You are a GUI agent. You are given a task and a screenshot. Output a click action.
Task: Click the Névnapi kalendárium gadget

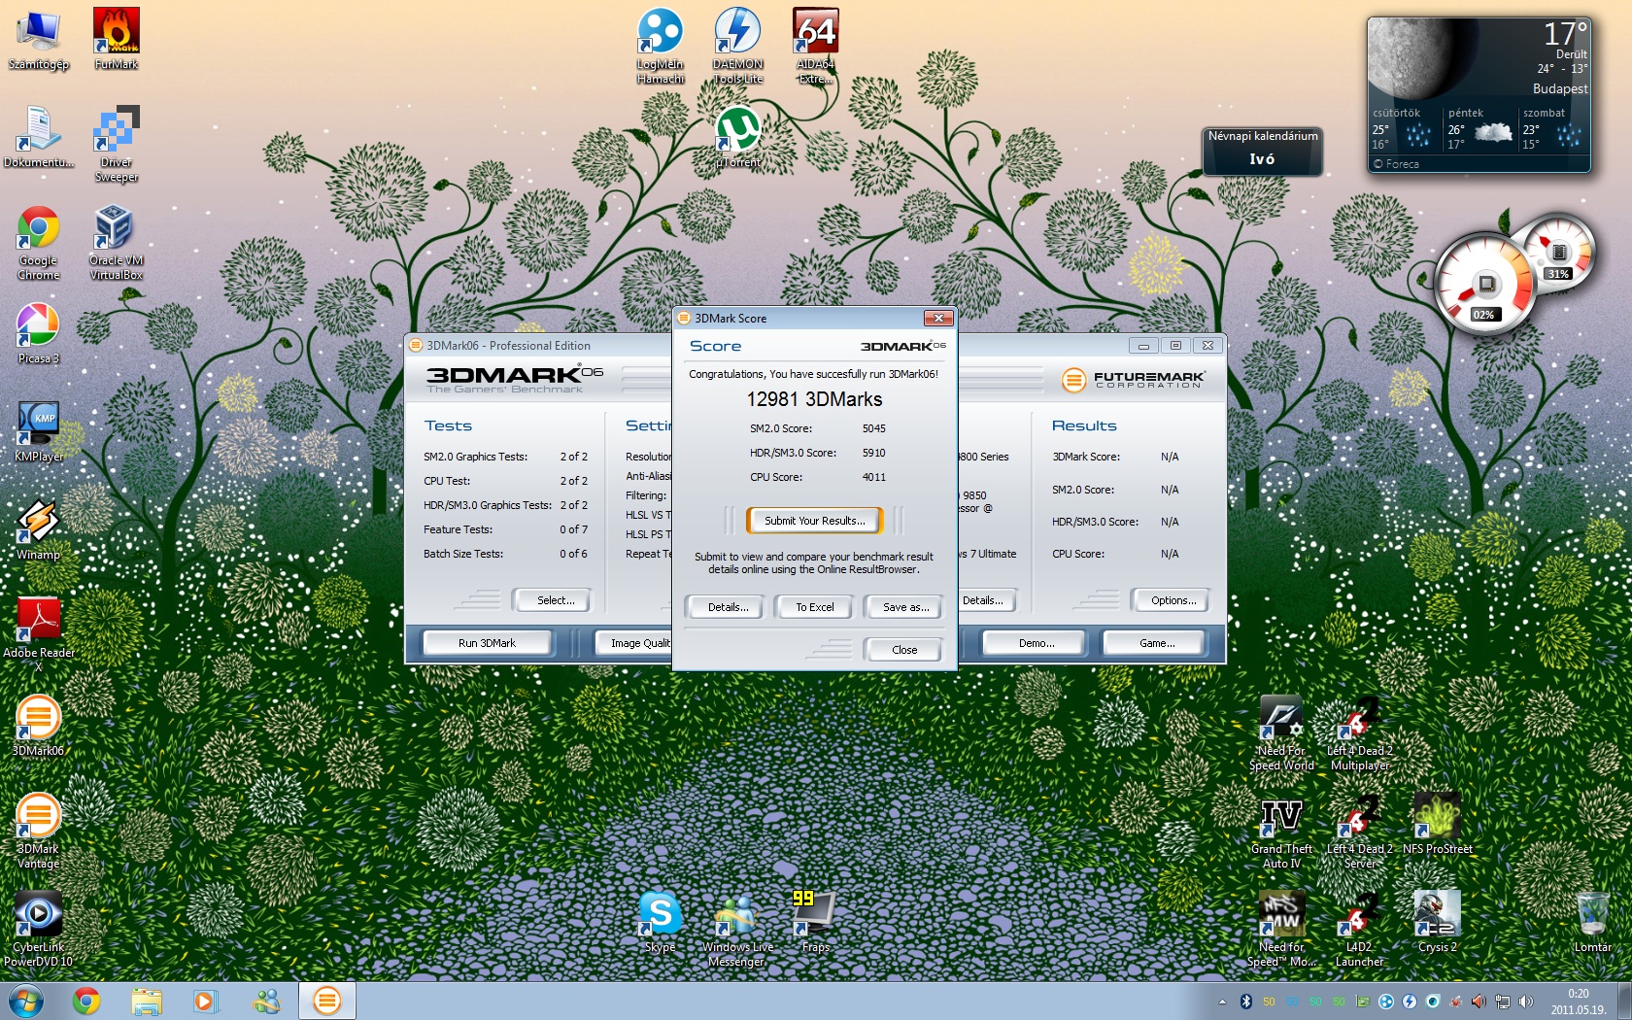point(1263,150)
